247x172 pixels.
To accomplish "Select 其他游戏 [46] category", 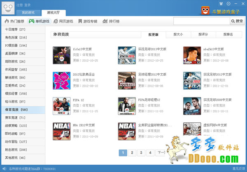I will pyautogui.click(x=23, y=158).
